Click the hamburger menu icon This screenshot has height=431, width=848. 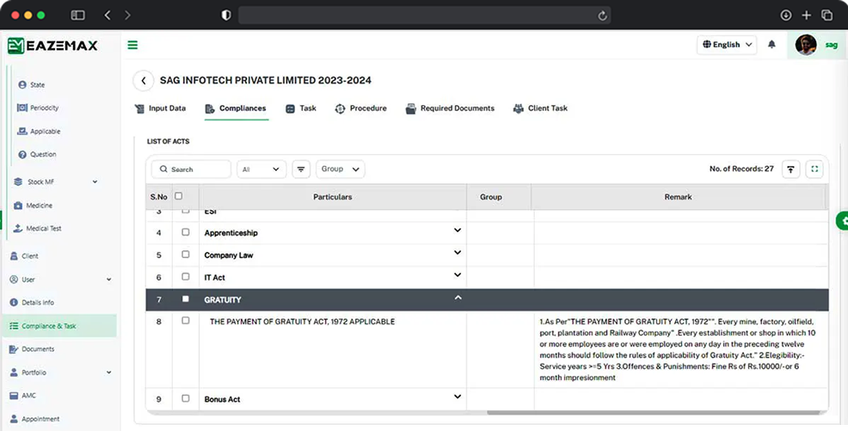pos(132,45)
